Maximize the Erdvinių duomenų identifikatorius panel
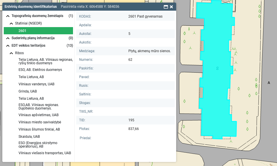277x166 pixels. click(166, 7)
